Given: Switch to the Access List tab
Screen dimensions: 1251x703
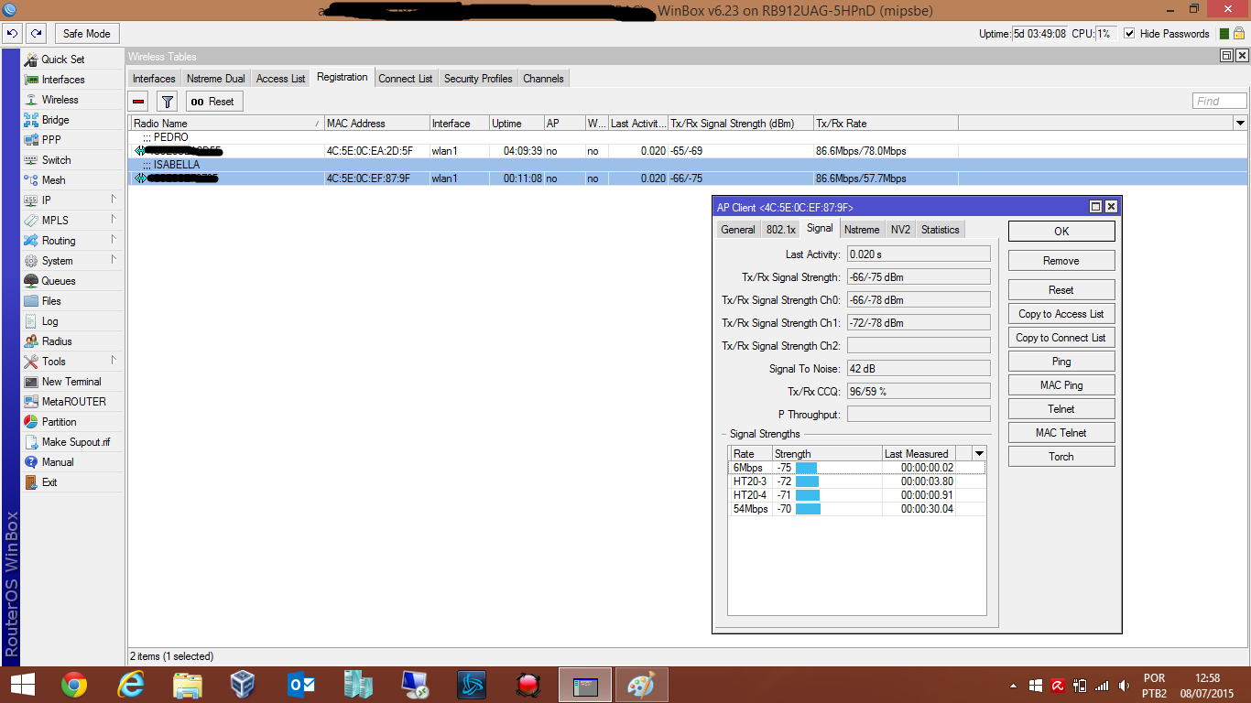Looking at the screenshot, I should tap(281, 79).
